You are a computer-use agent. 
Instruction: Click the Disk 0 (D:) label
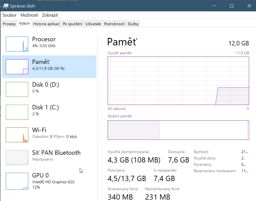pyautogui.click(x=46, y=85)
